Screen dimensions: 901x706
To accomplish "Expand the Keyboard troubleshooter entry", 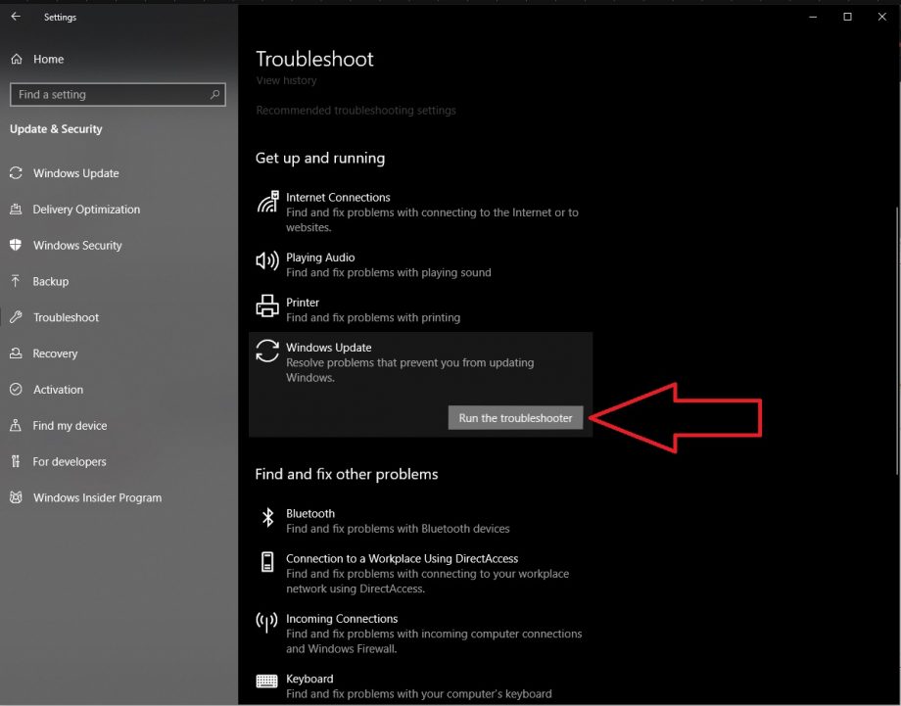I will 309,680.
